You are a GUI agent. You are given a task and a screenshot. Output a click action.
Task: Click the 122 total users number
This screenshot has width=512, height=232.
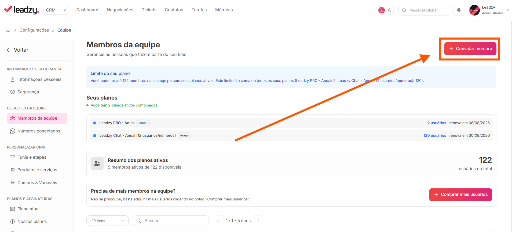pos(485,160)
